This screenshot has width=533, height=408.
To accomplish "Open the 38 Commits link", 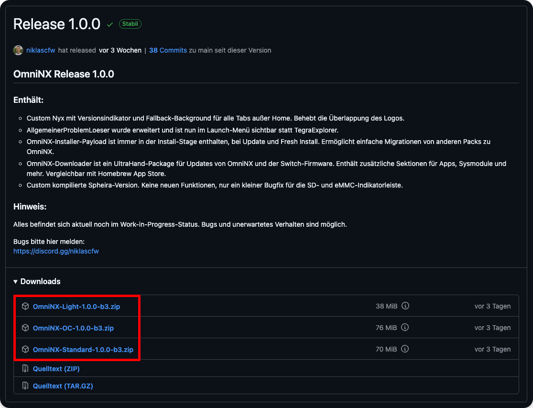I will tap(168, 50).
